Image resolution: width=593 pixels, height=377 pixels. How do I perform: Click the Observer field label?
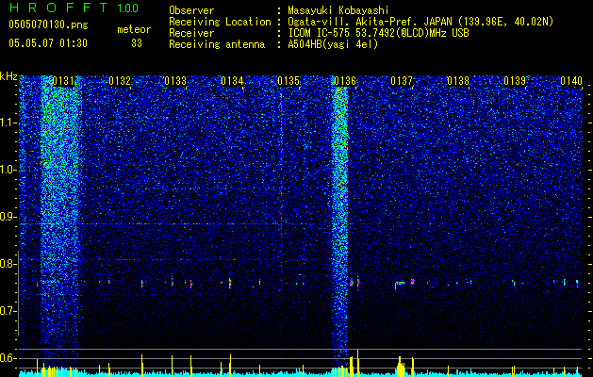[191, 10]
